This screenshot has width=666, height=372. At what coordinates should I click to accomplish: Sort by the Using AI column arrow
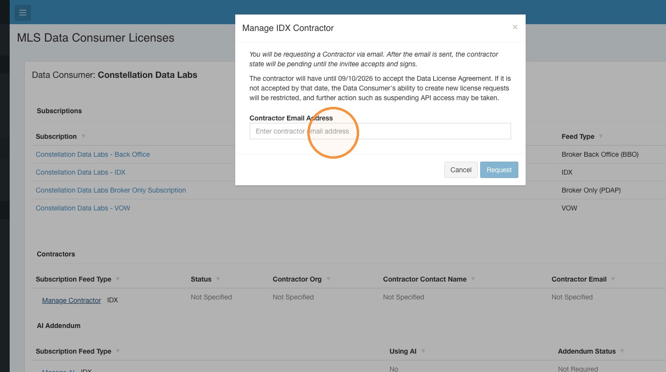pyautogui.click(x=423, y=351)
